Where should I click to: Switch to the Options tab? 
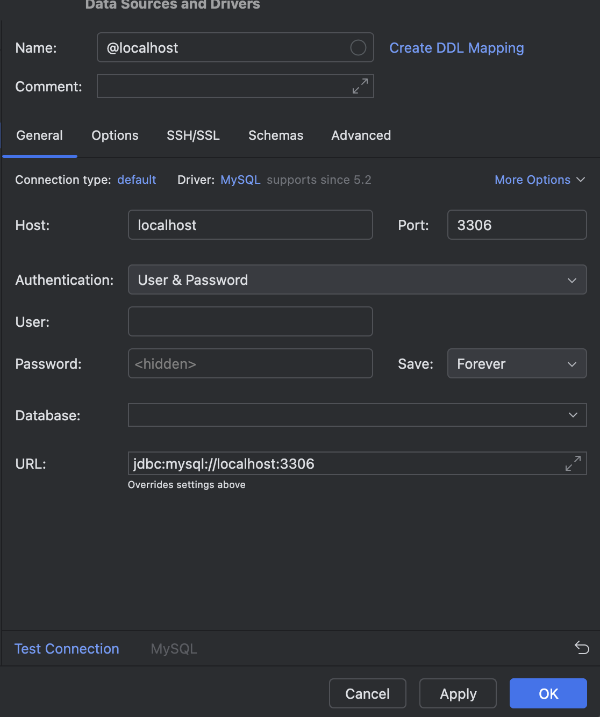click(115, 135)
